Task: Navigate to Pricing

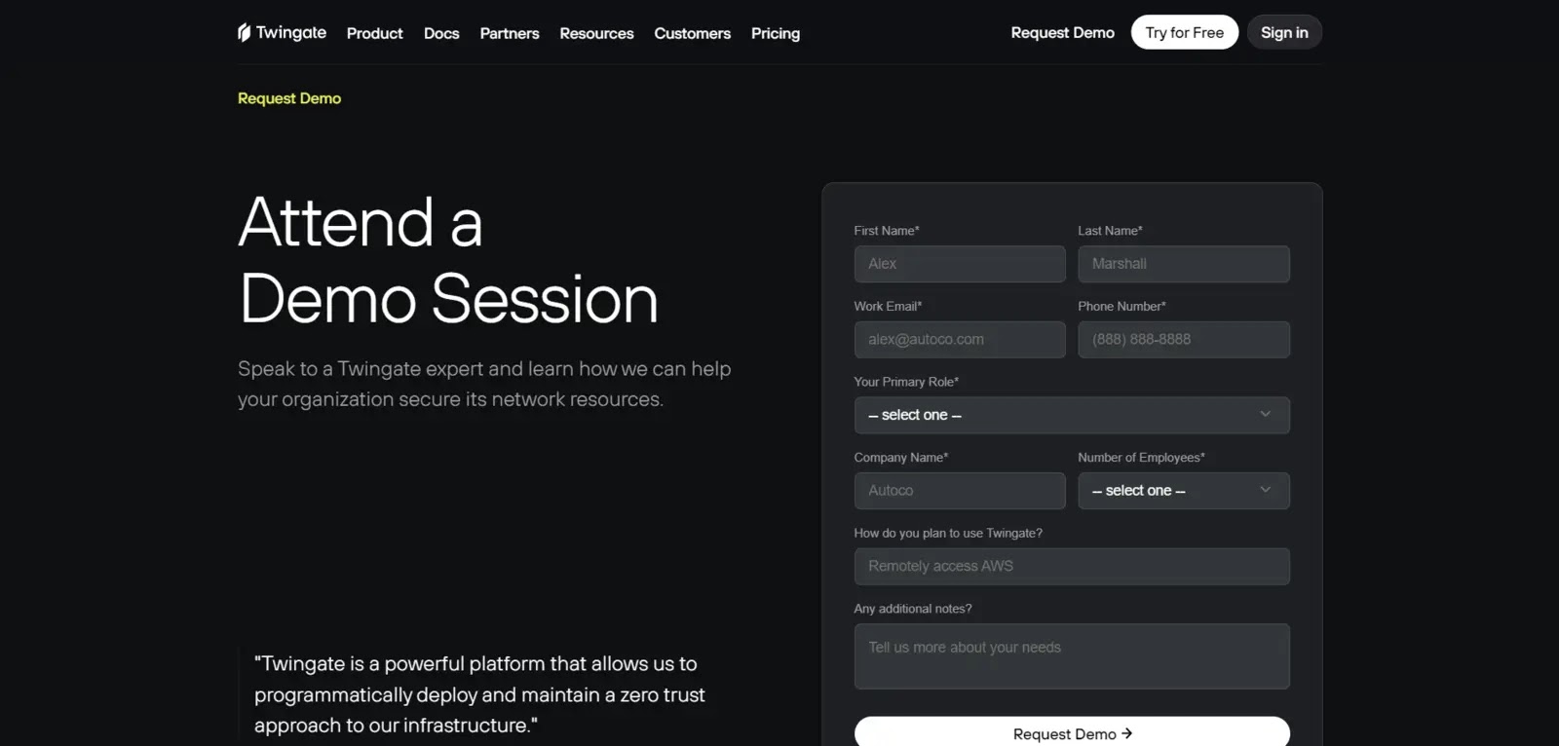Action: 775,33
